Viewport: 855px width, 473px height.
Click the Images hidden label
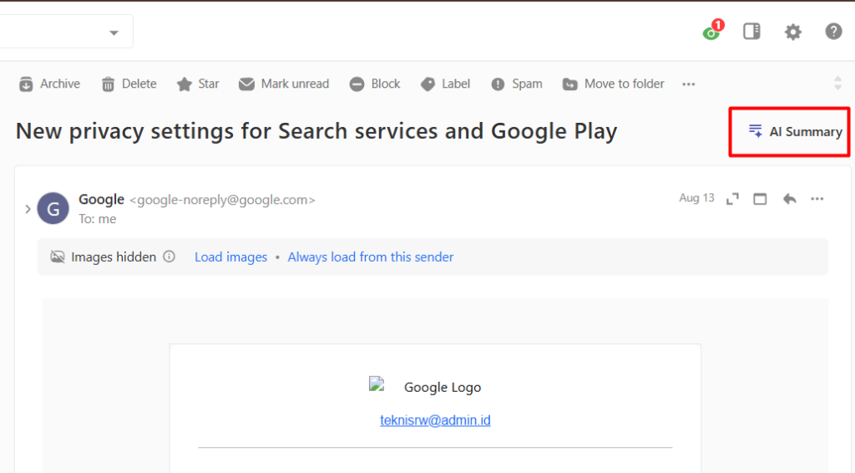point(114,257)
